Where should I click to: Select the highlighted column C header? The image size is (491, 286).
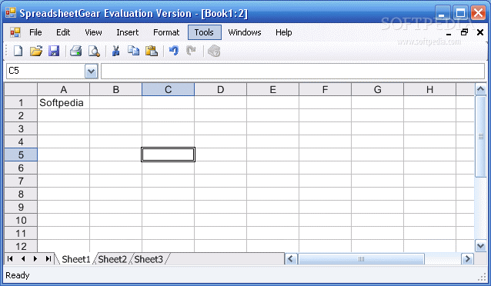pos(168,89)
